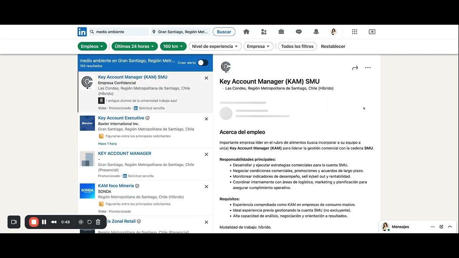This screenshot has height=258, width=459.
Task: Click the '193 resultados' count text
Action: point(91,66)
